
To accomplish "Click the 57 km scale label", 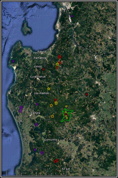I will pyautogui.click(x=66, y=169).
